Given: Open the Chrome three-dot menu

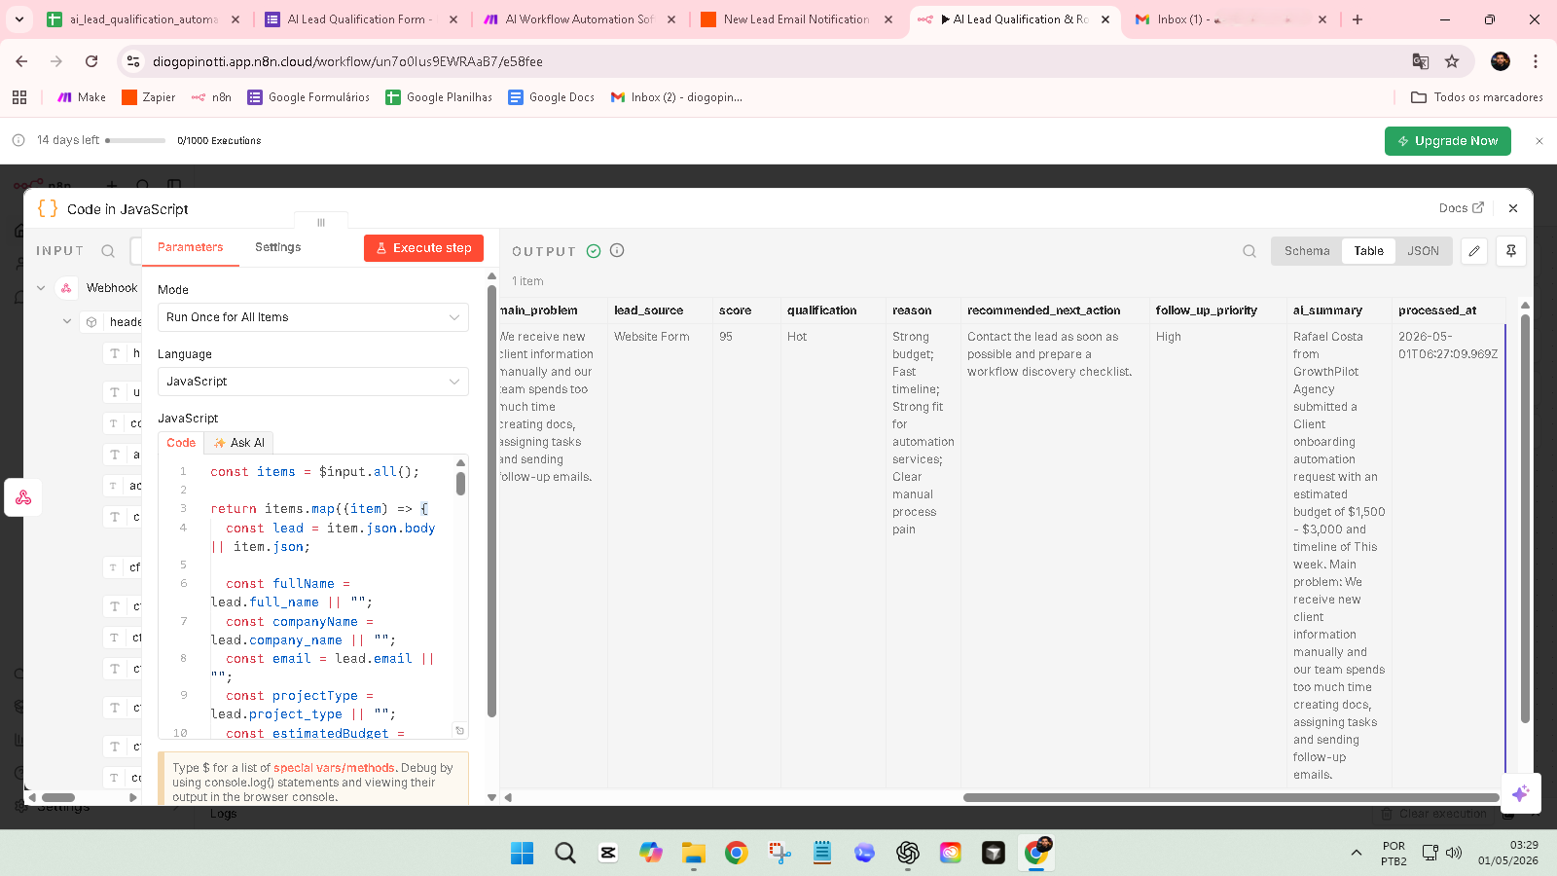Looking at the screenshot, I should click(x=1536, y=61).
